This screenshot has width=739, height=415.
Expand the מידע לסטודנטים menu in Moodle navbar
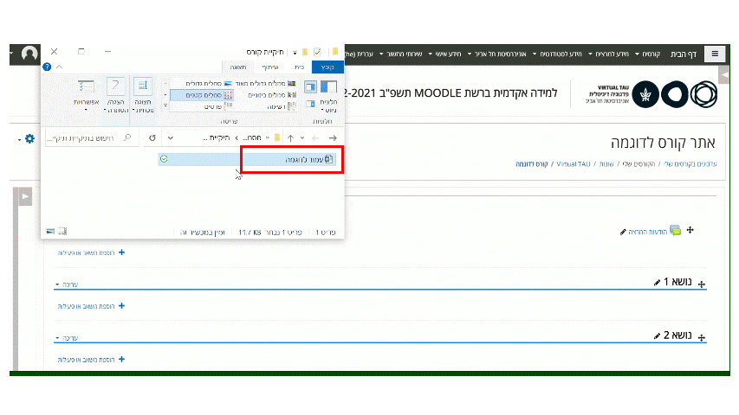558,54
